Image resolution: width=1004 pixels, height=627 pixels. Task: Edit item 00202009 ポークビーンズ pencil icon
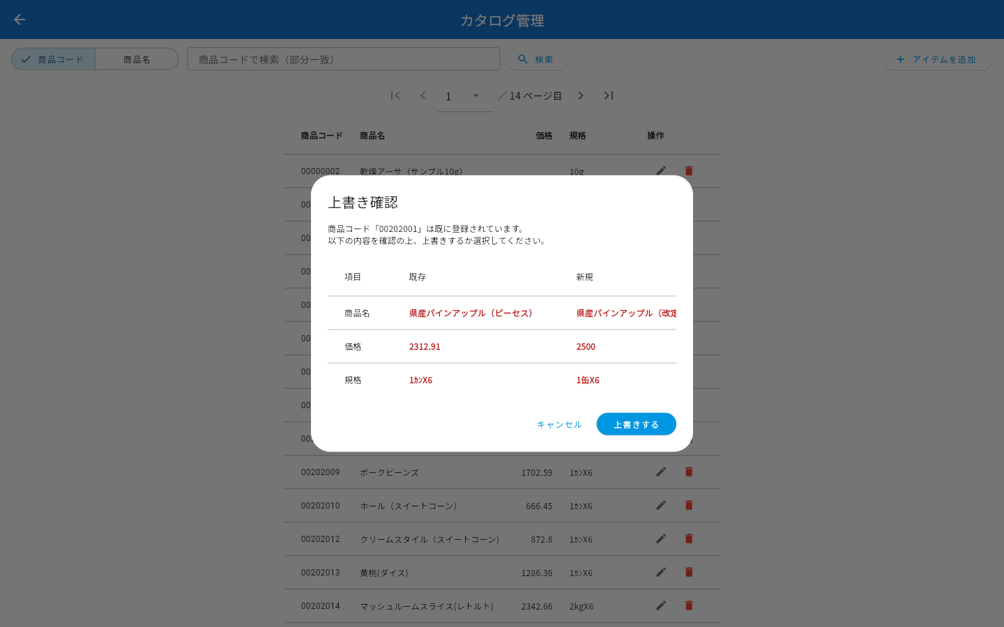click(661, 472)
